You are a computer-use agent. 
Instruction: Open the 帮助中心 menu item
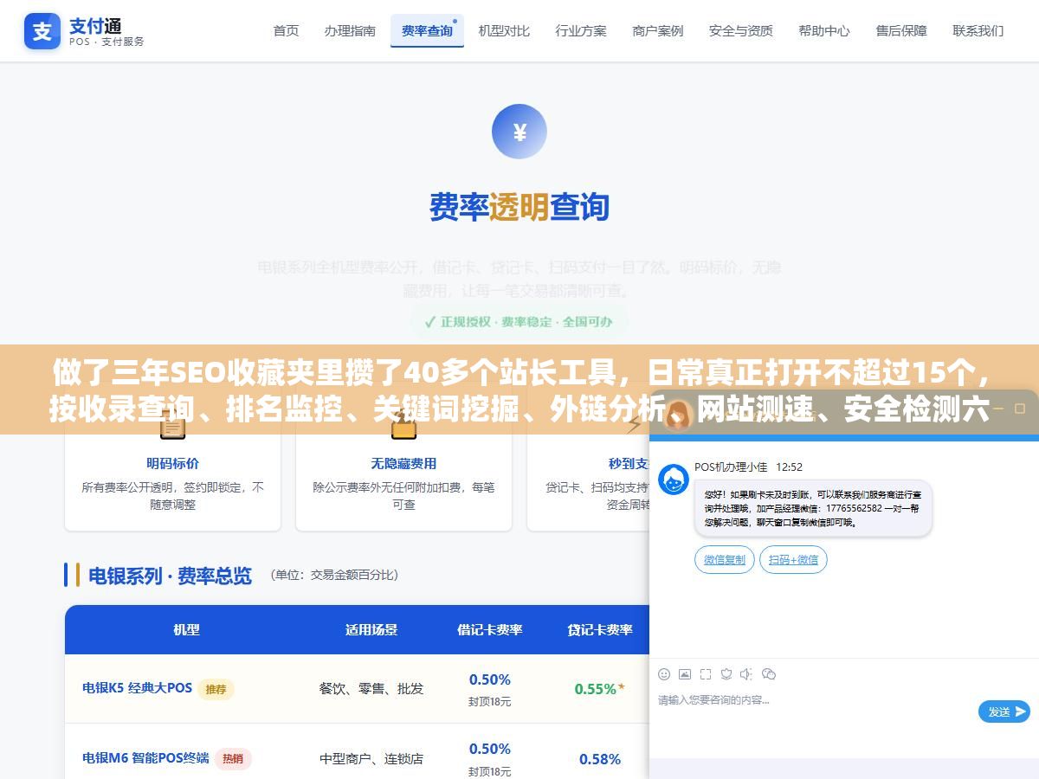coord(824,30)
